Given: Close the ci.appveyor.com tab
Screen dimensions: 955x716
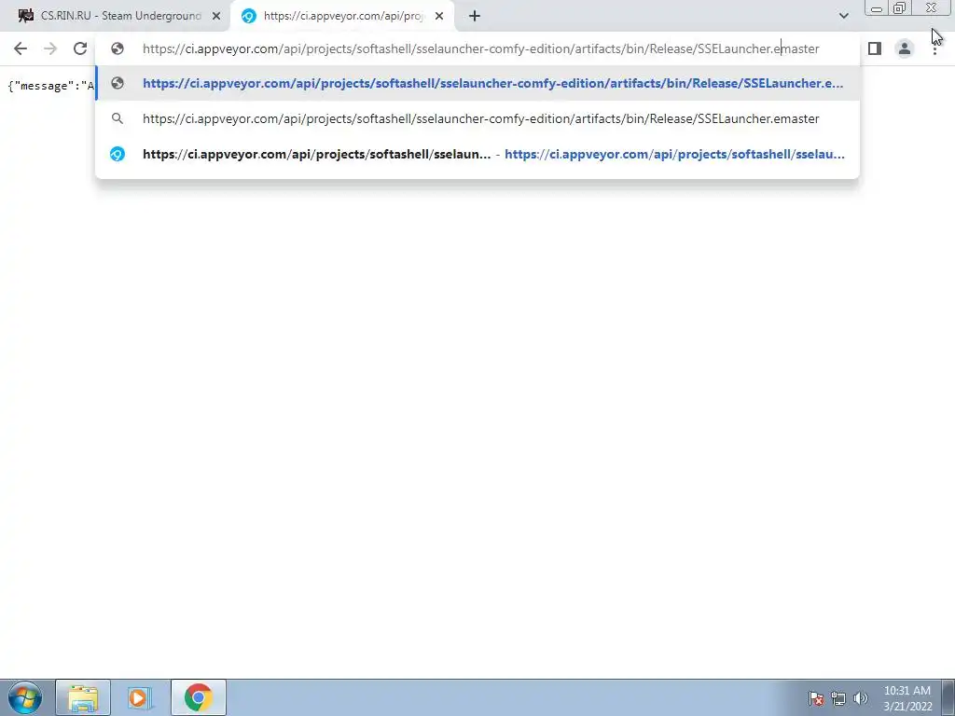Looking at the screenshot, I should [x=439, y=16].
